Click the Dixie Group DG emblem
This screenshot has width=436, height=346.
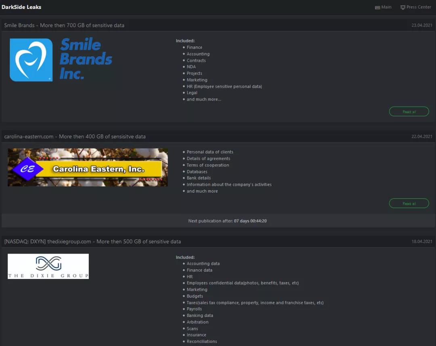pyautogui.click(x=48, y=263)
